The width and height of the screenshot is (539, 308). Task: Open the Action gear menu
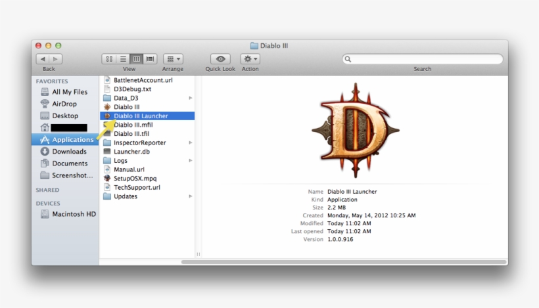(250, 59)
